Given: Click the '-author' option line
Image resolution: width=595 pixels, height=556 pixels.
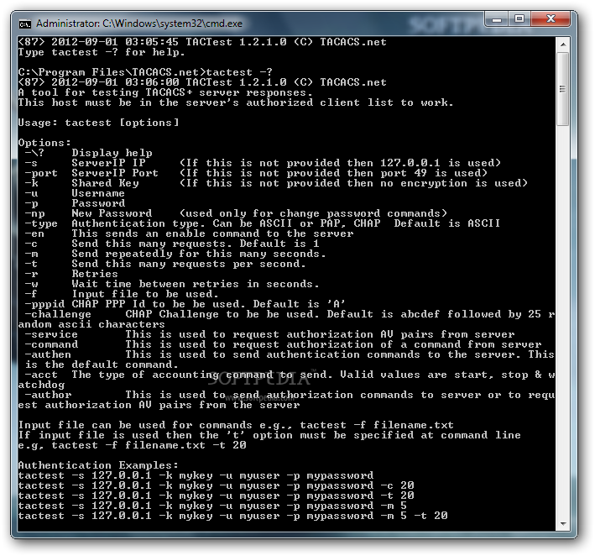Looking at the screenshot, I should pyautogui.click(x=286, y=400).
